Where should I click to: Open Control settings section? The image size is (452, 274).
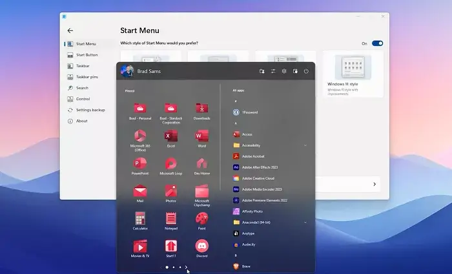tap(83, 99)
